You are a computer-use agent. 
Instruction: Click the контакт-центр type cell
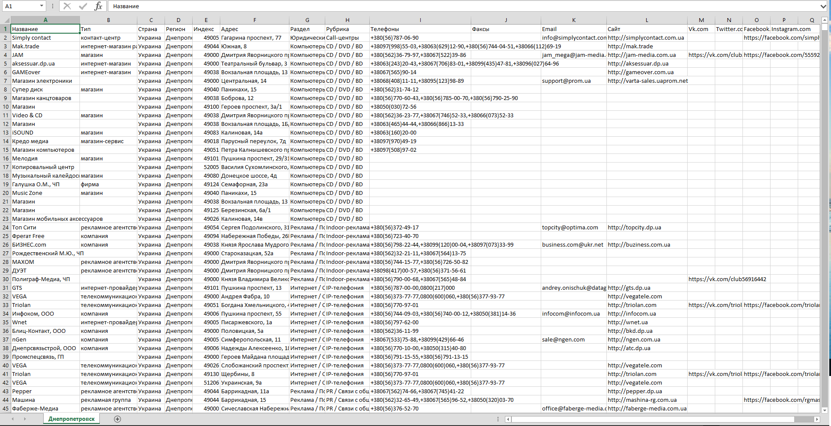(x=108, y=38)
